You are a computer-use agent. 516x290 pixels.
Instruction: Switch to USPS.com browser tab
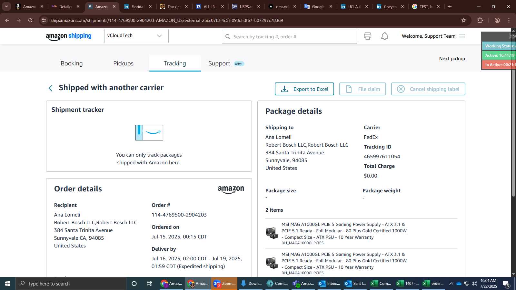coord(246,6)
